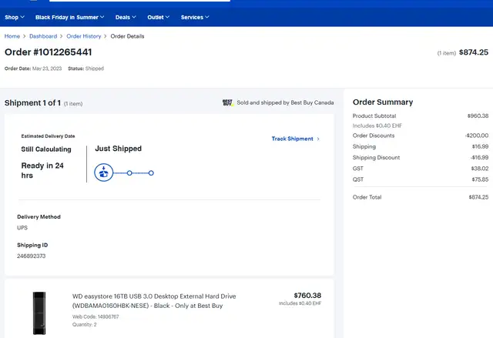Click Sold and shipped by Best Buy Canada
This screenshot has width=493, height=338.
coord(285,102)
